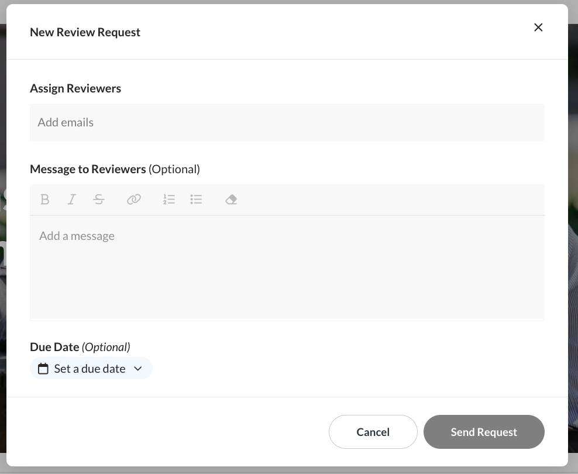Click the calendar icon for due date
Image resolution: width=578 pixels, height=474 pixels.
point(43,369)
